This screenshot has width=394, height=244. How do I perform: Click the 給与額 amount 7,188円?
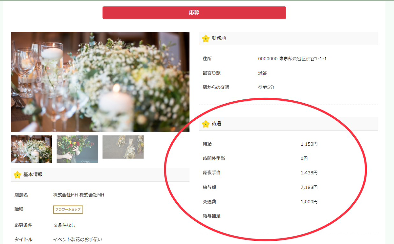tap(309, 187)
